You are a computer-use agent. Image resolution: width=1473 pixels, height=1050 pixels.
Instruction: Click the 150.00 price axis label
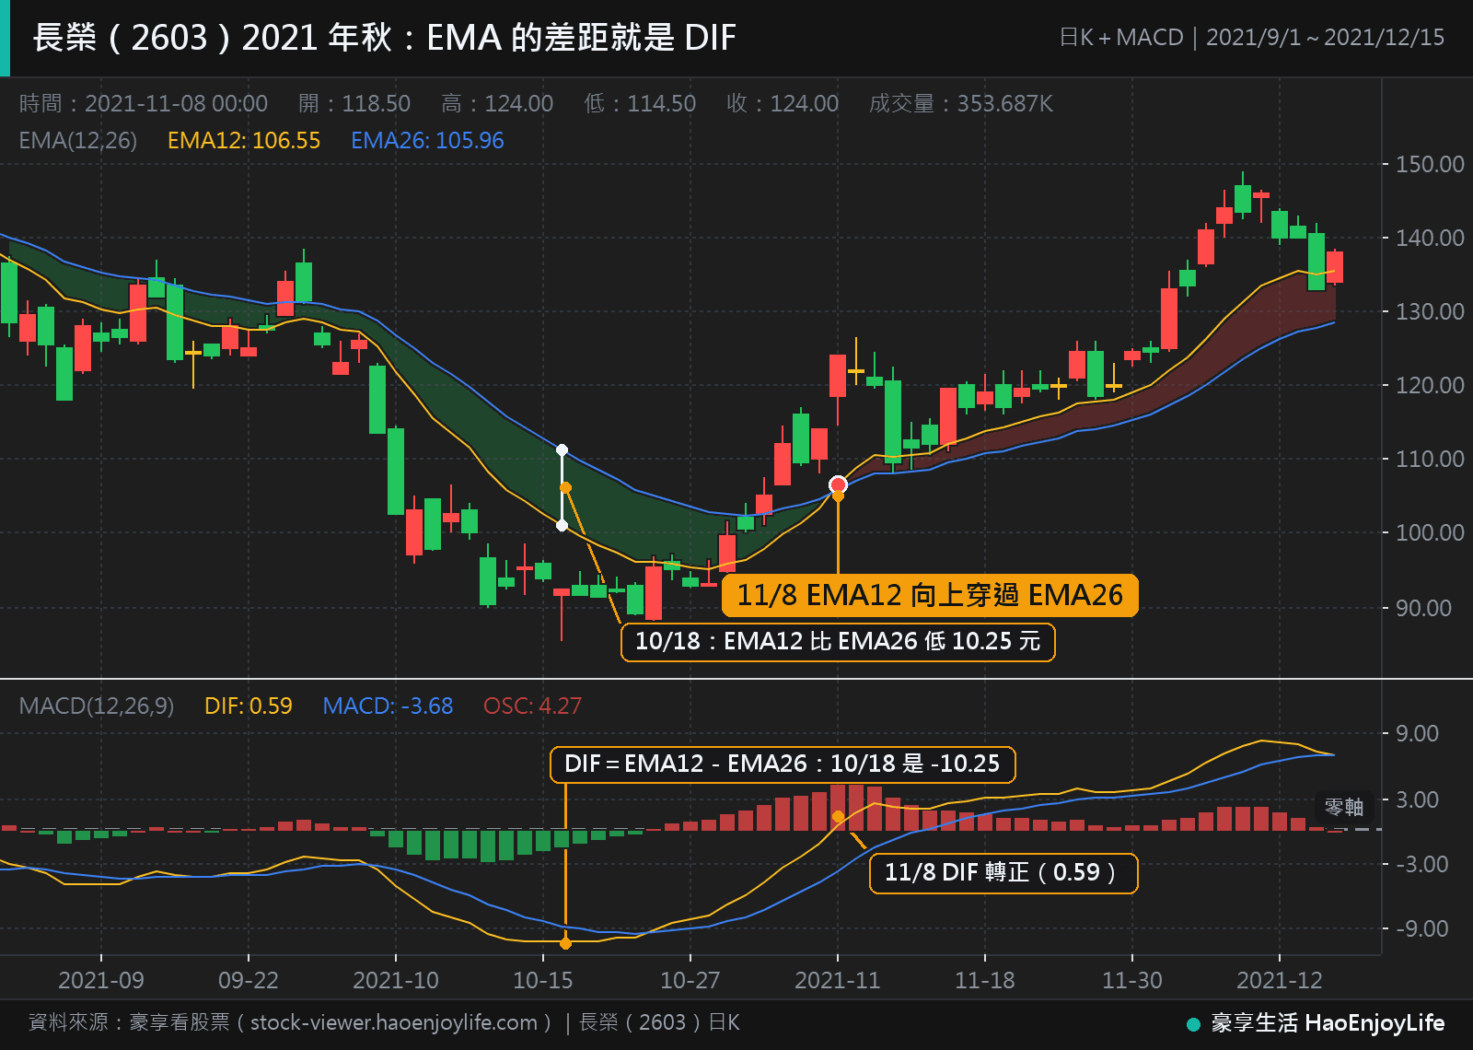coord(1430,165)
